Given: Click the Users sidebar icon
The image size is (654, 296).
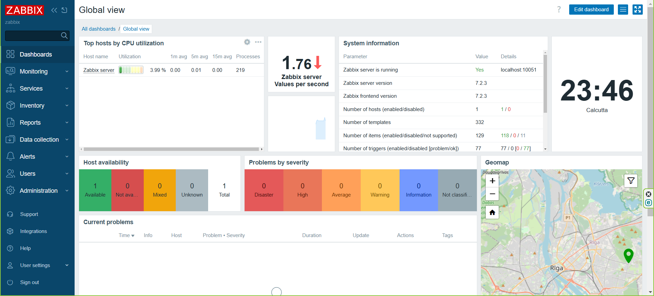Looking at the screenshot, I should tap(11, 173).
